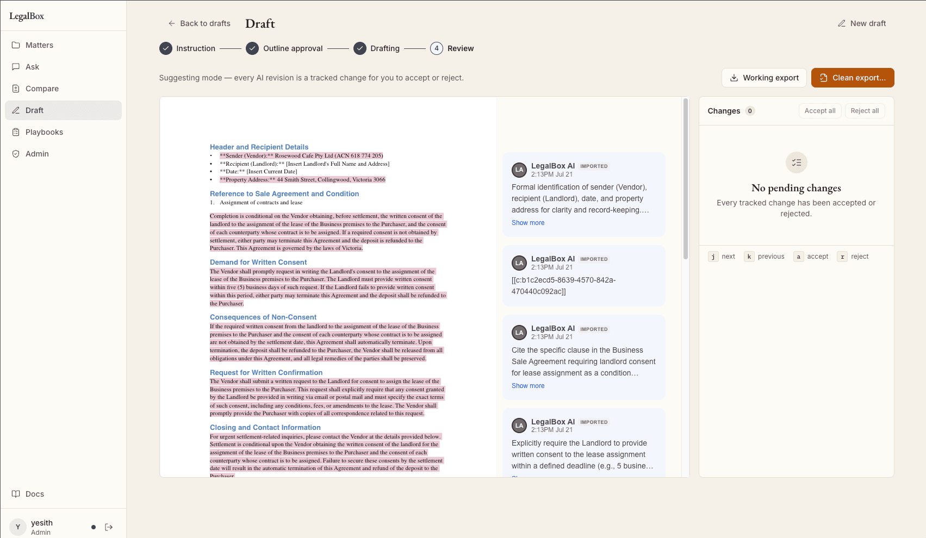The height and width of the screenshot is (538, 926).
Task: Click the 'a' accept shortcut key
Action: click(x=798, y=257)
